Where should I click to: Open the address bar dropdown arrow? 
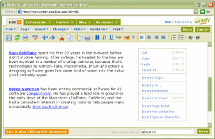pos(196,12)
